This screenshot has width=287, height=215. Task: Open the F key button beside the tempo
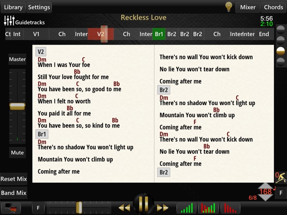(281, 193)
